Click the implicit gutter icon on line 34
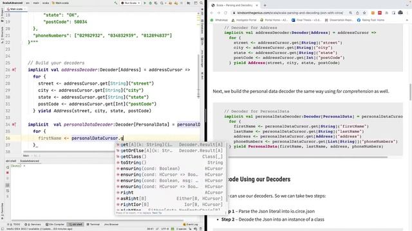The height and width of the screenshot is (231, 412). click(14, 124)
